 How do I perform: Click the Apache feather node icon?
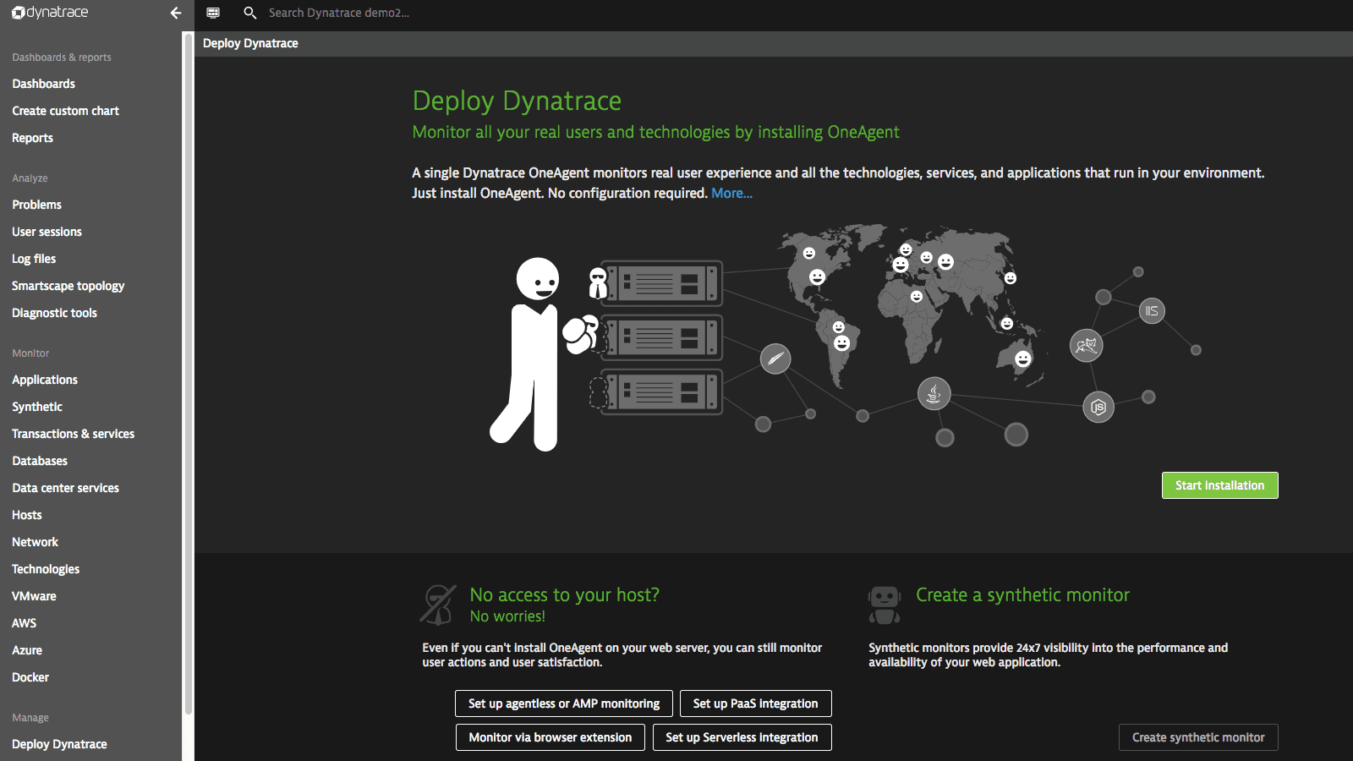(775, 359)
